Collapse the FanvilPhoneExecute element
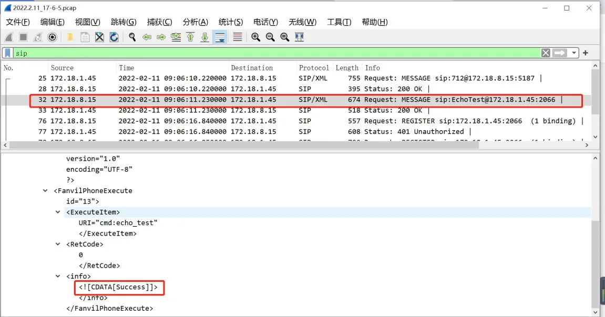The image size is (605, 317). click(x=45, y=191)
